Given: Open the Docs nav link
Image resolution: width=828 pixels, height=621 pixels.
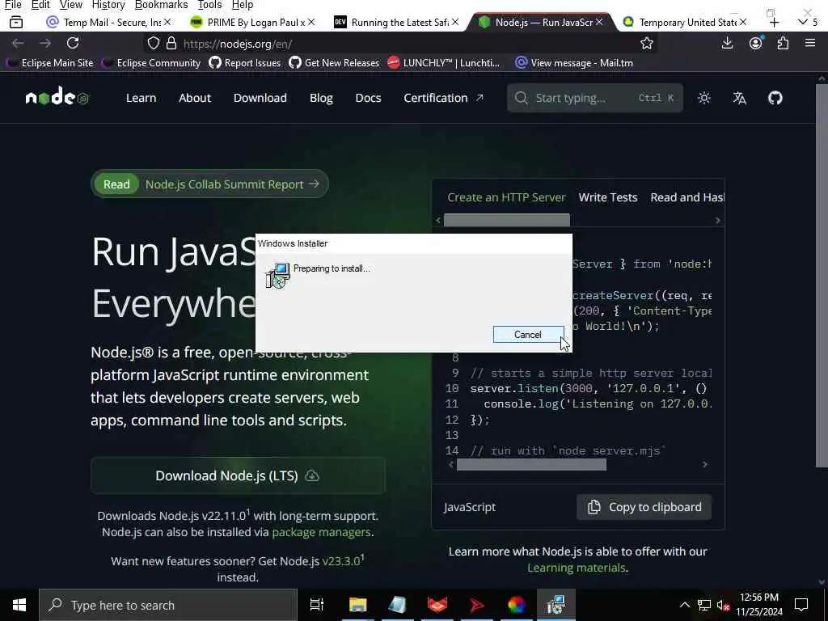Looking at the screenshot, I should (368, 98).
